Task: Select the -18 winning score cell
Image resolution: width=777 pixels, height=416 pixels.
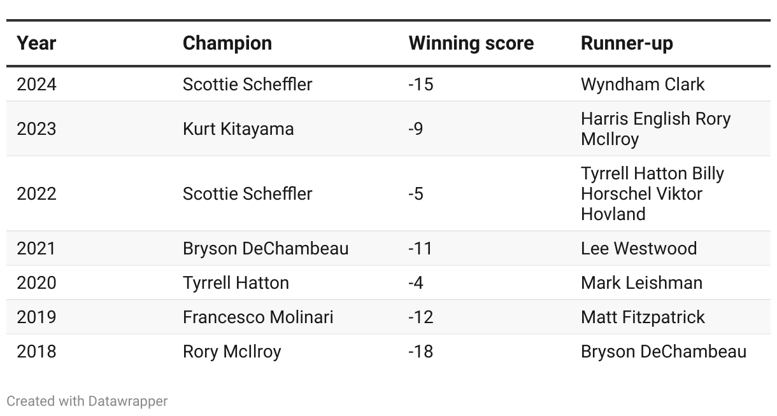Action: point(420,351)
